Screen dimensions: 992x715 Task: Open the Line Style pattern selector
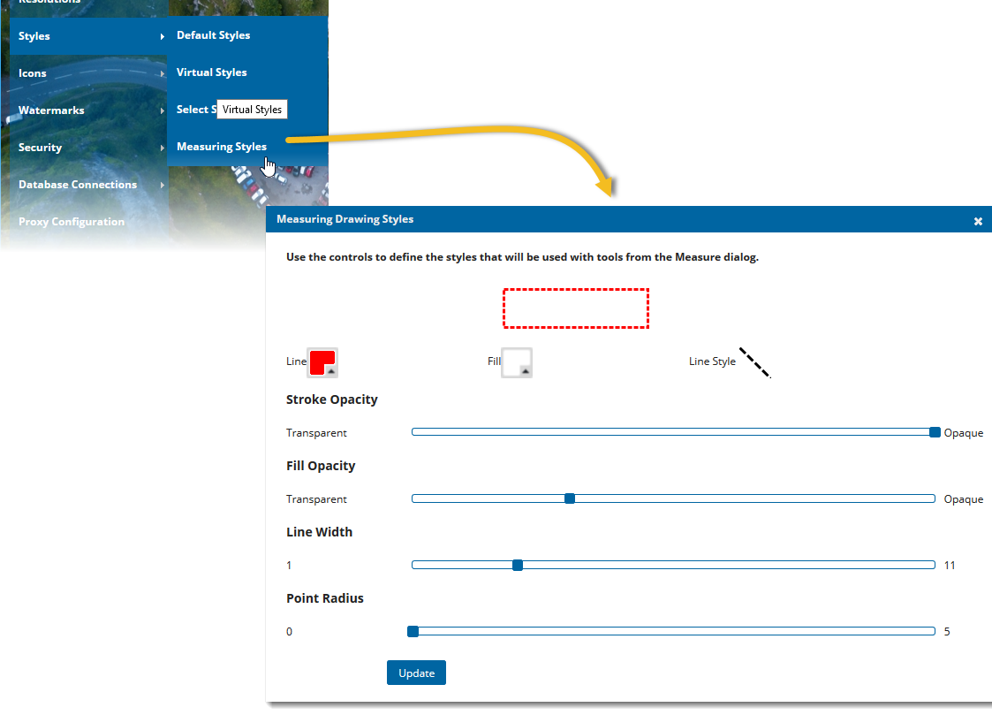[x=755, y=362]
